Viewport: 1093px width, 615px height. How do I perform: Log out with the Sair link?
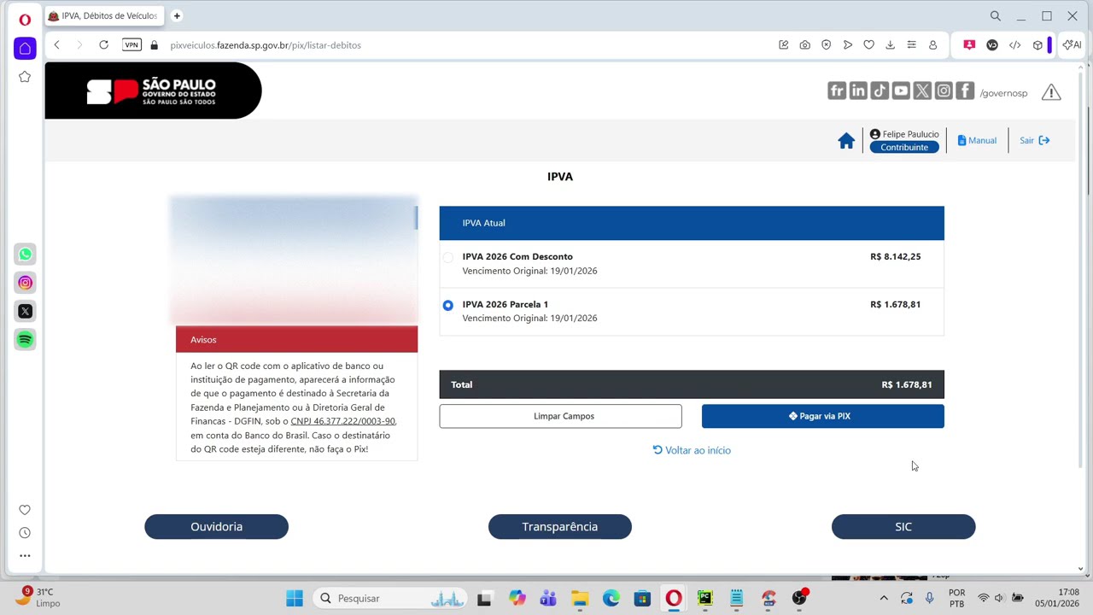(x=1035, y=141)
